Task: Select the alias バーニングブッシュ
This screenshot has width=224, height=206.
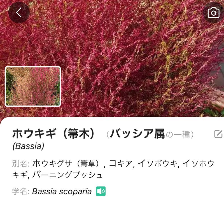Action: pos(67,175)
